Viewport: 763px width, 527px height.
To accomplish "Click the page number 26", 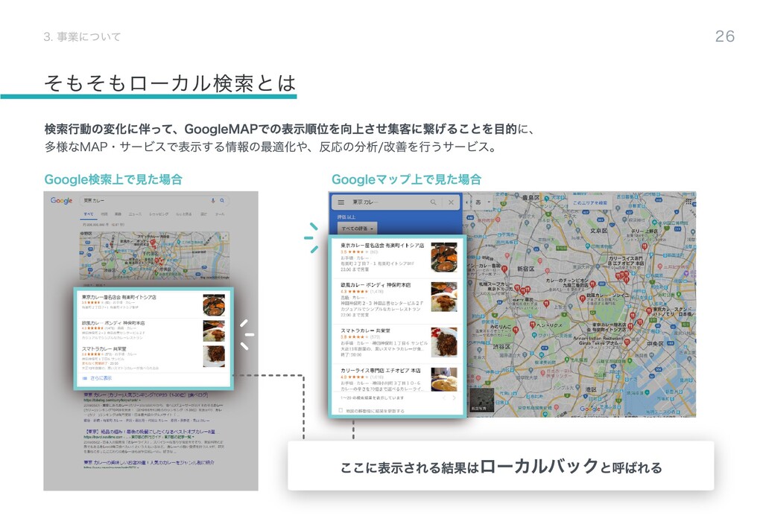I will point(724,36).
